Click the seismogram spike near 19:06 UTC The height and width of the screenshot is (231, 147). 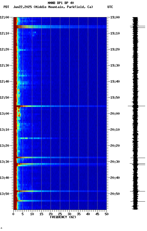(137, 27)
